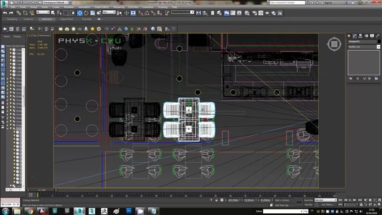Click the yellow sphere primitive icon

point(93,29)
